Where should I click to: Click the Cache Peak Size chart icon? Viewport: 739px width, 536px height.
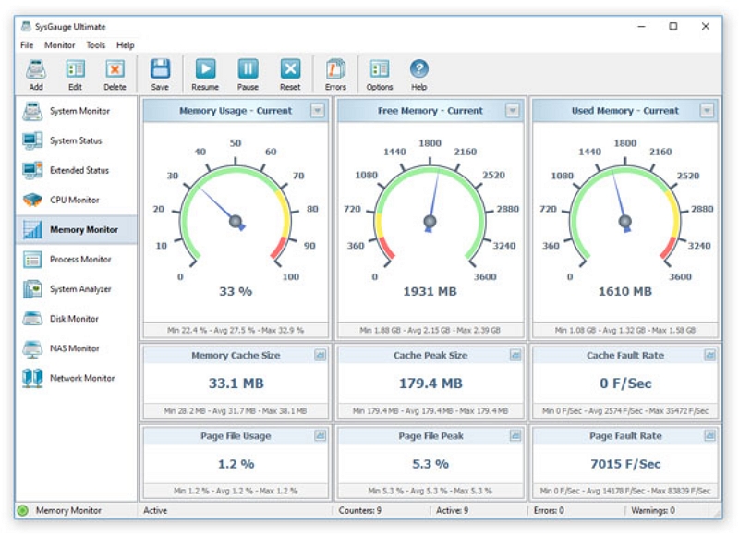[515, 355]
